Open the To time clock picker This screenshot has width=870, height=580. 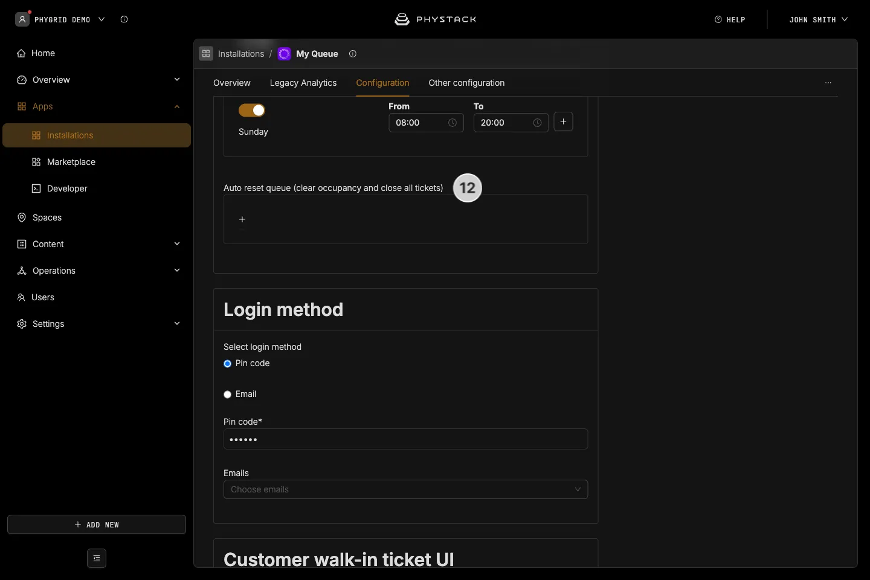pos(537,123)
